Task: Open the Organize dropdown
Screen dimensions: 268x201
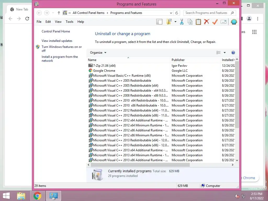Action: tap(98, 53)
